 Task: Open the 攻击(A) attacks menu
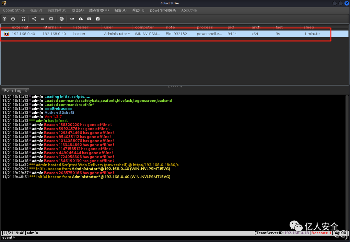[78, 10]
